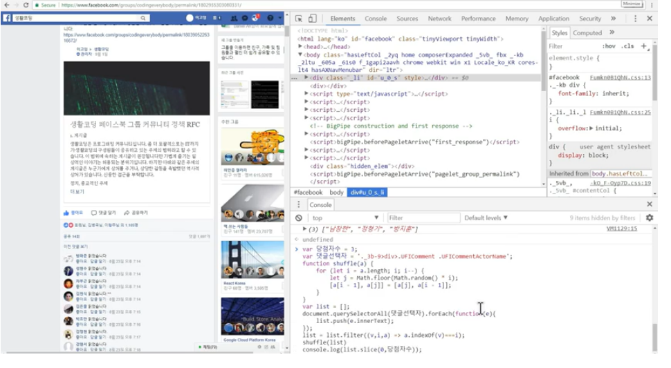Select the Styles pane tab
Viewport: 671px width, 368px height.
pos(559,33)
